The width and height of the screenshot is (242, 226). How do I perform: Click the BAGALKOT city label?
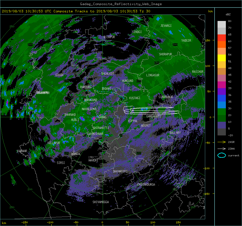click(x=108, y=74)
